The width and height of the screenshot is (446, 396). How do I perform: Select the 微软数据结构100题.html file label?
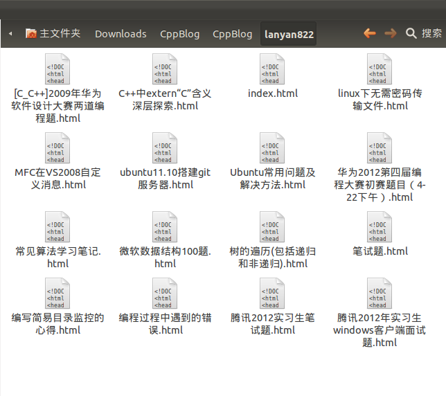(165, 257)
